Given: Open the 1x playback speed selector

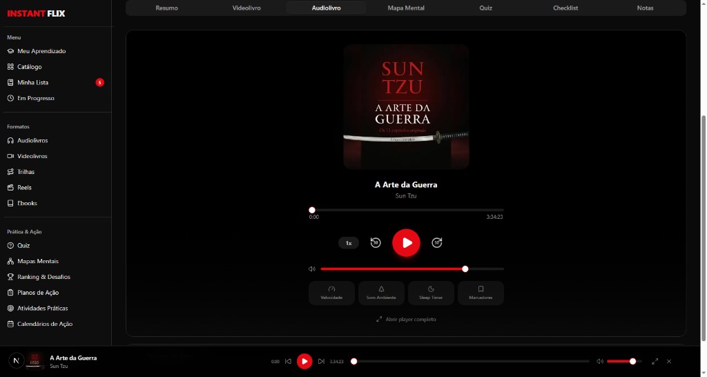Looking at the screenshot, I should tap(349, 243).
